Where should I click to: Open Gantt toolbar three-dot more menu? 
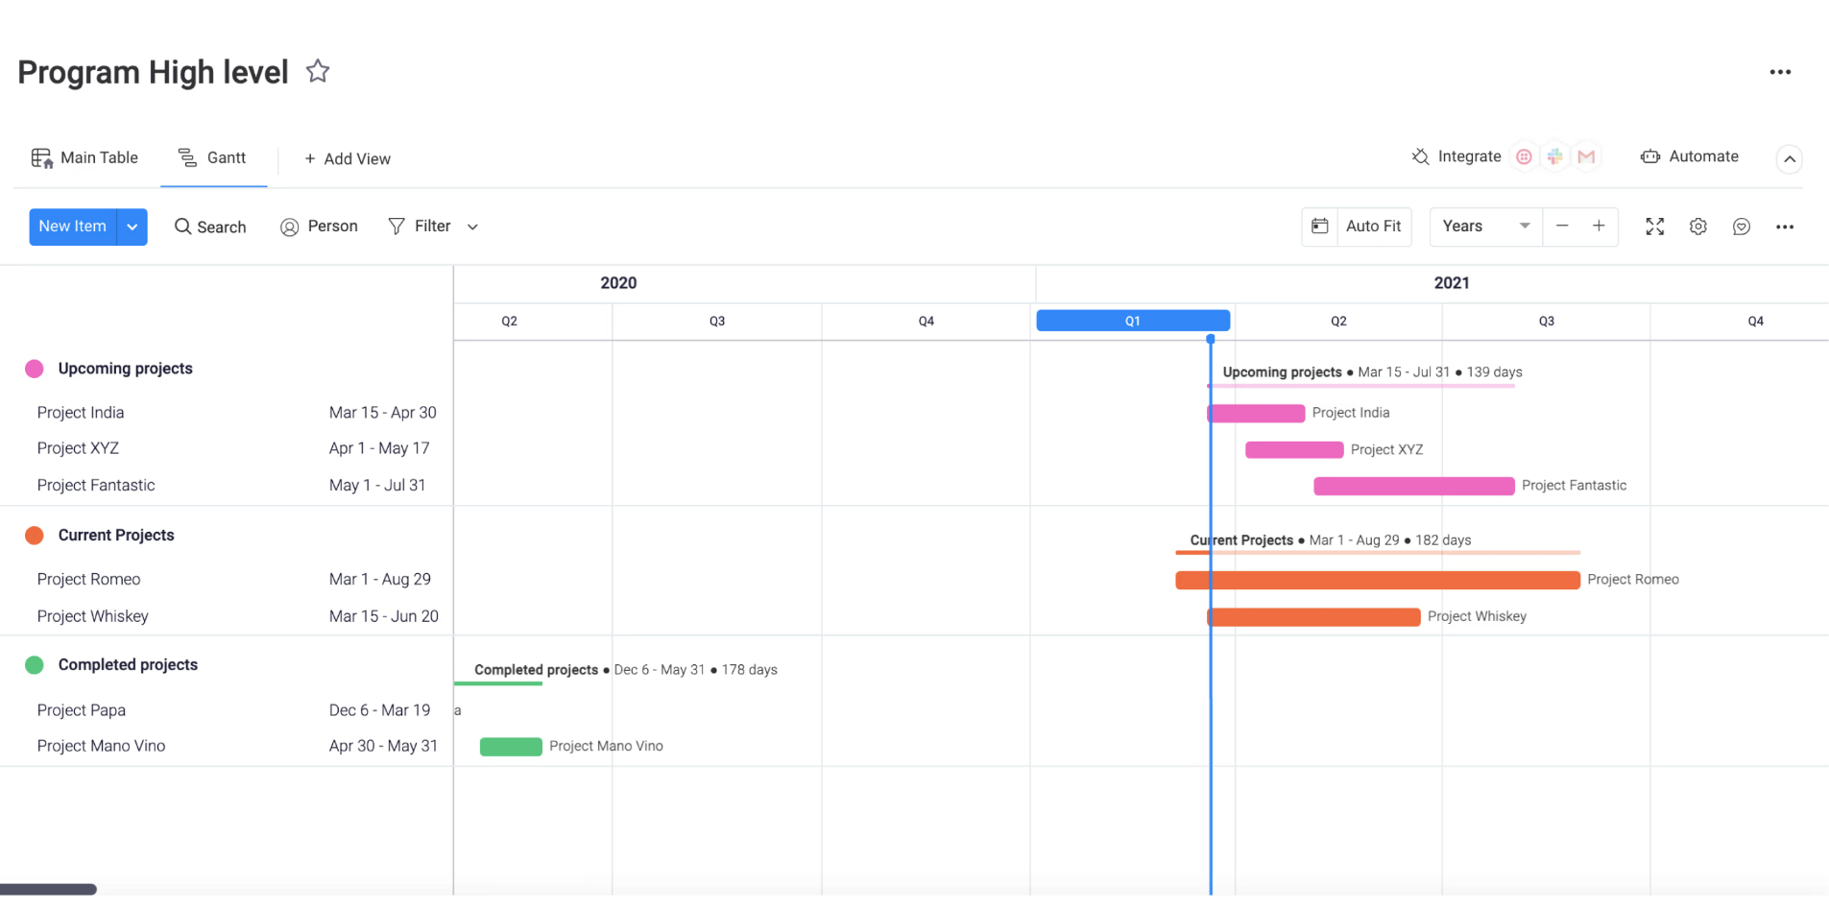click(x=1785, y=227)
